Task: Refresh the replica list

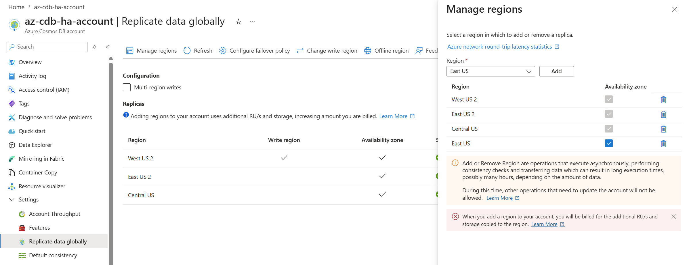Action: 198,51
